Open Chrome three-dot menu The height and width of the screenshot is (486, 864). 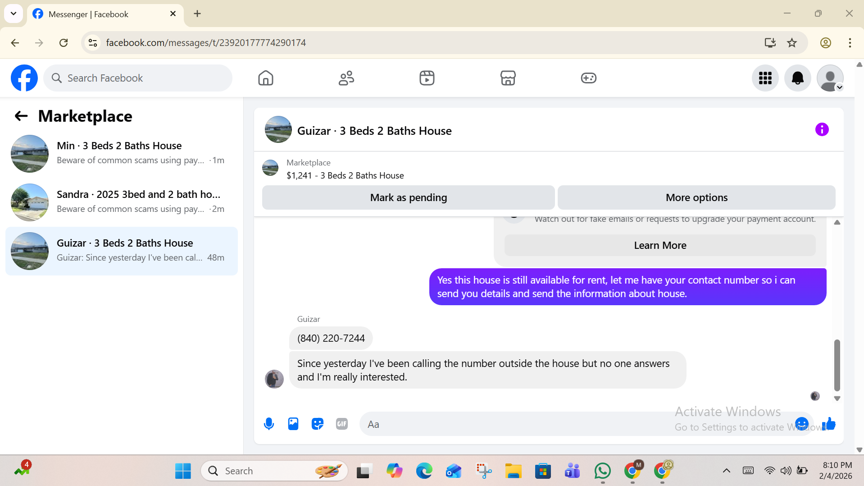click(x=850, y=43)
